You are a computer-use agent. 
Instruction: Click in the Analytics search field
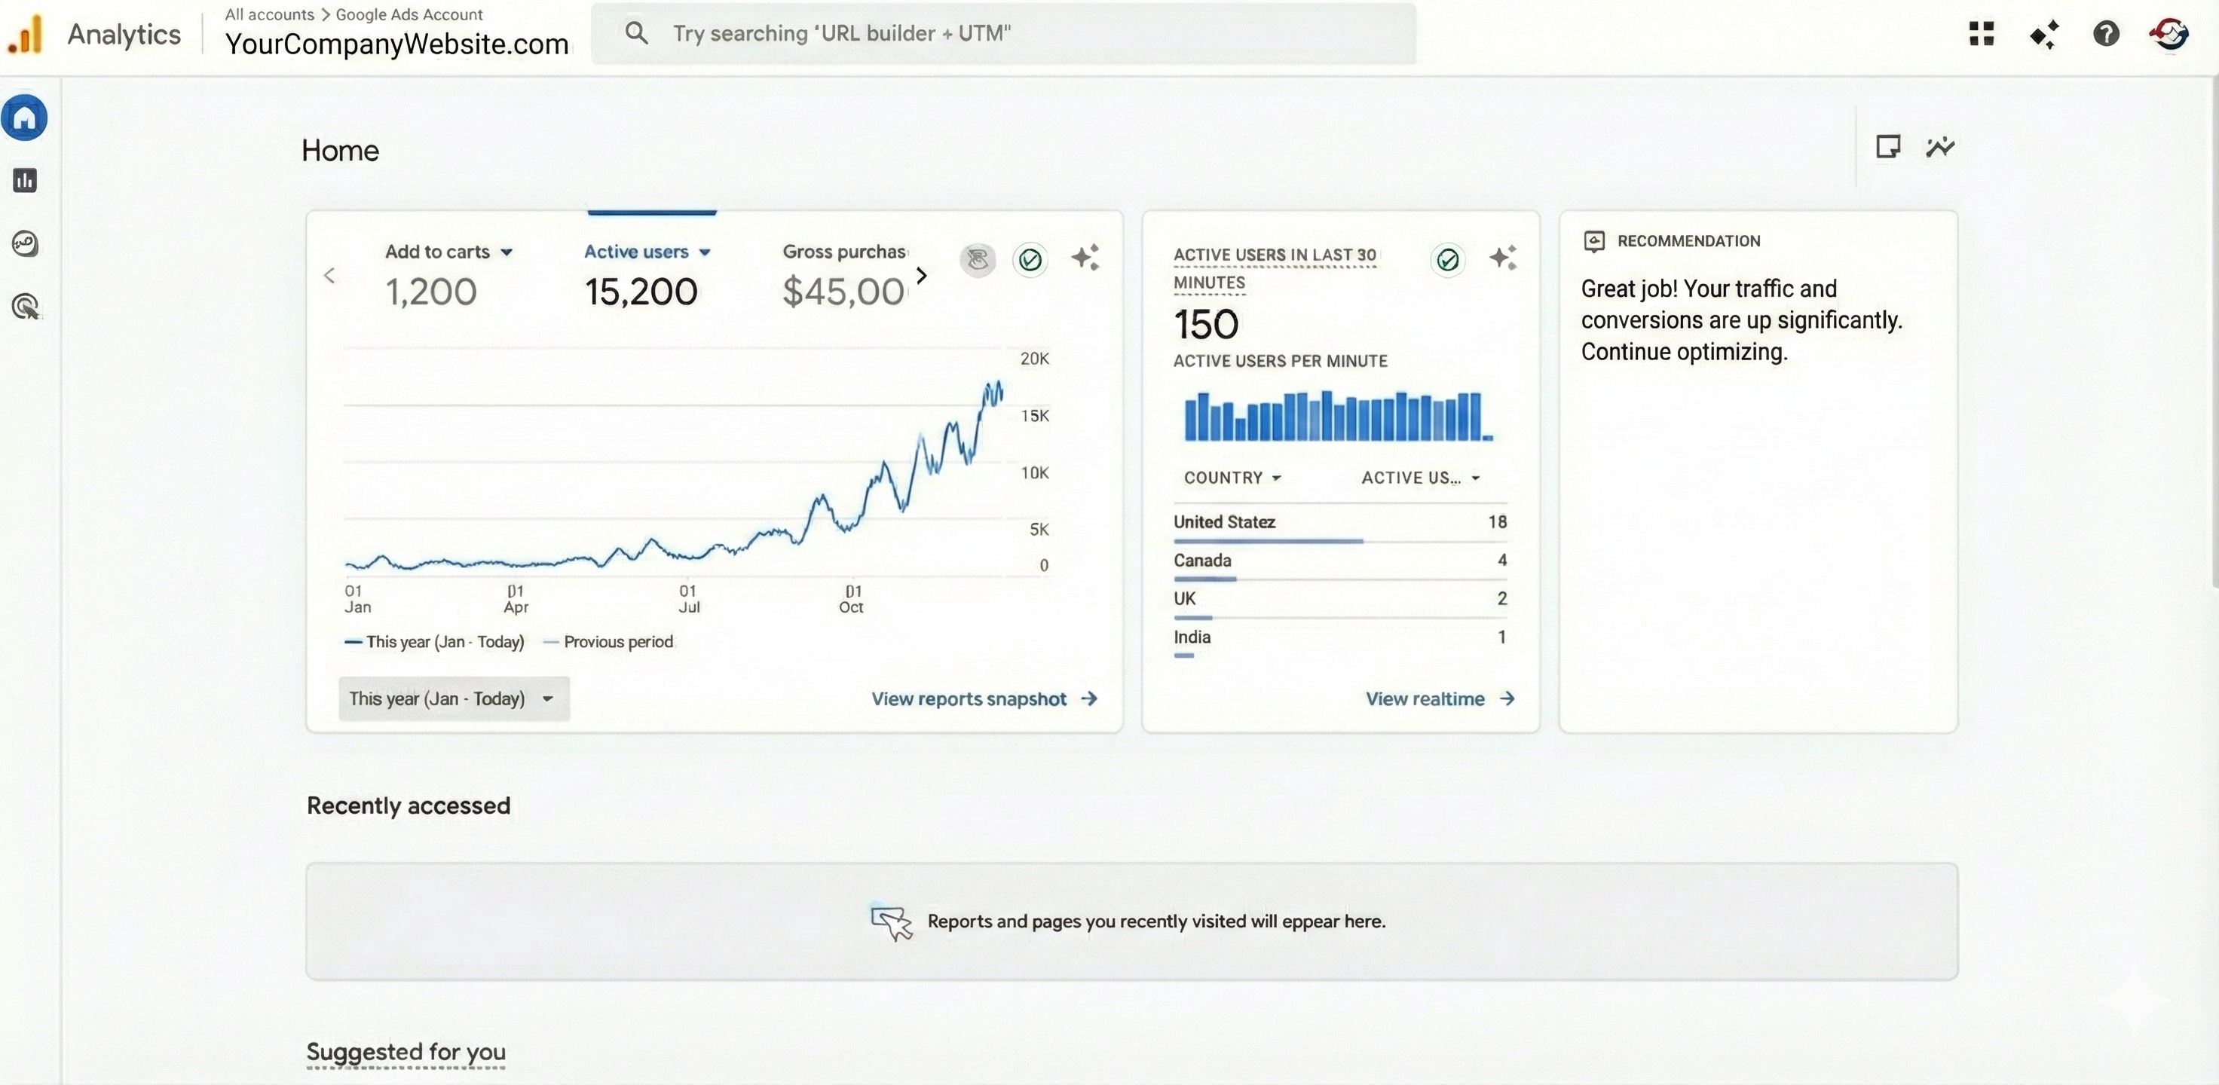point(1003,34)
